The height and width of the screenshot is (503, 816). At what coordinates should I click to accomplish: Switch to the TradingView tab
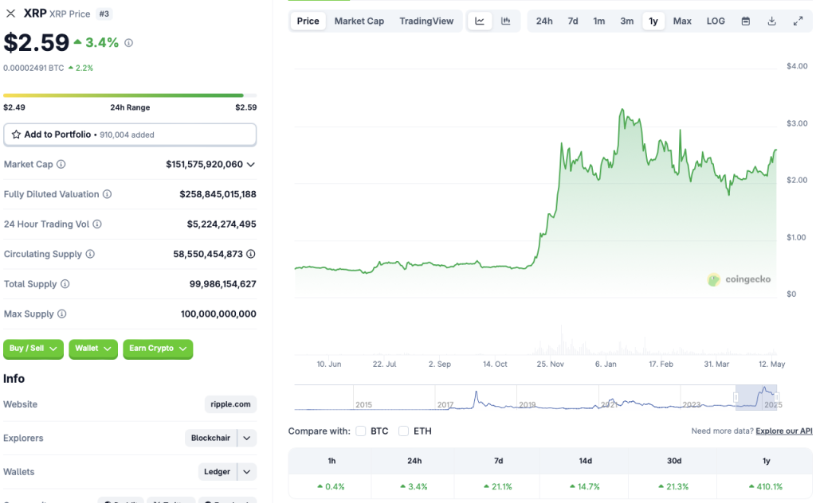(x=427, y=21)
